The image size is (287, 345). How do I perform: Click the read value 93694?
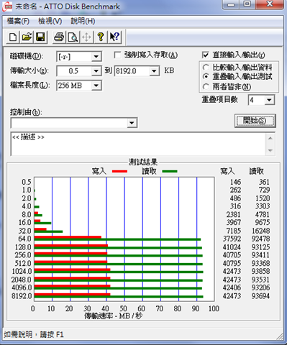260,296
